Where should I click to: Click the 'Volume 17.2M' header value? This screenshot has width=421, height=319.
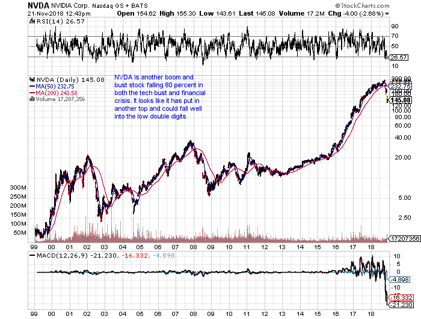[x=301, y=13]
